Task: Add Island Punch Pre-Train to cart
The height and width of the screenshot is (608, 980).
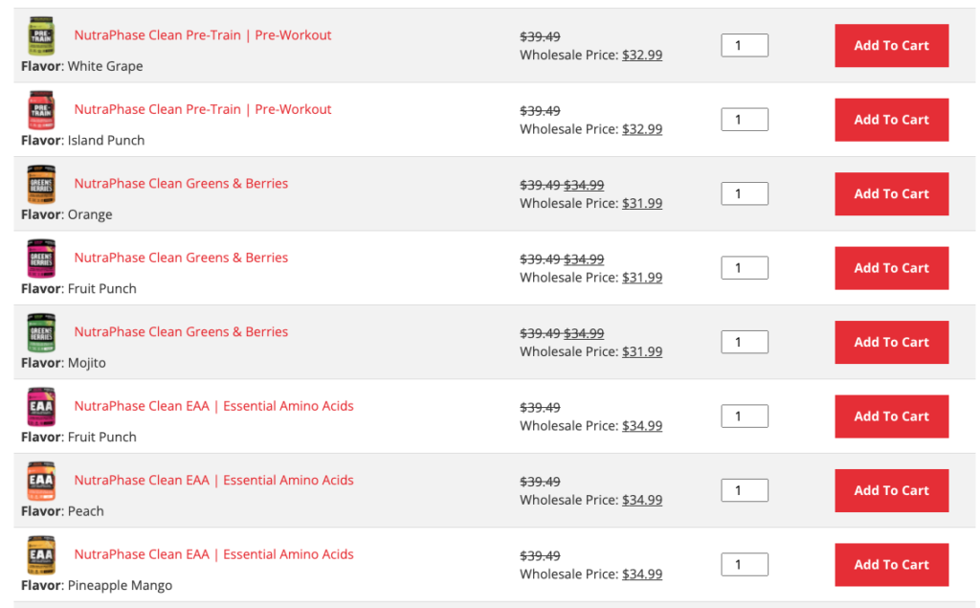Action: tap(891, 120)
